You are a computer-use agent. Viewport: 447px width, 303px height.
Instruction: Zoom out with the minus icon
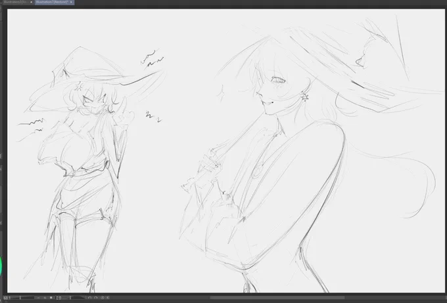(38, 298)
